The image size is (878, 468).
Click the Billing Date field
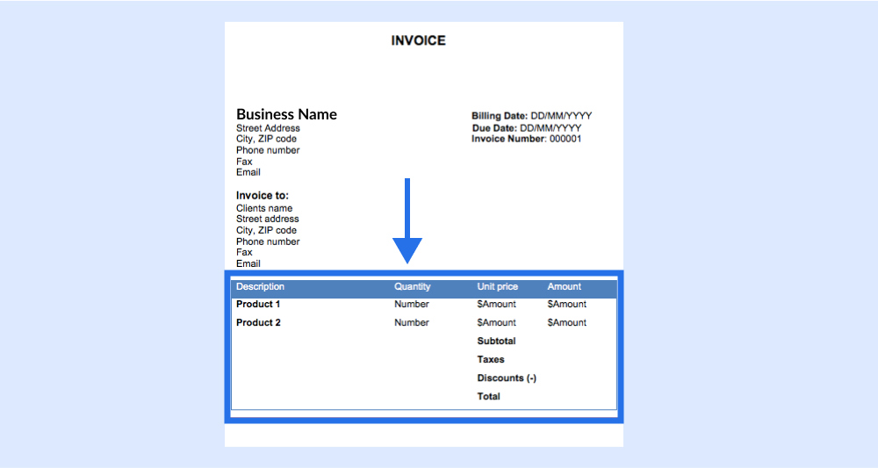(x=531, y=116)
